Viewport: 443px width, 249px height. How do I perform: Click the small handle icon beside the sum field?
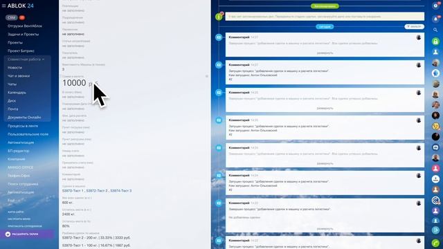coord(207,76)
